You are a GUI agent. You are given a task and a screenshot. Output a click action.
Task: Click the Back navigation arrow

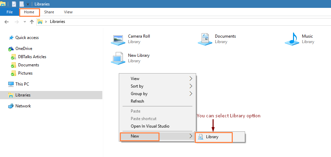tap(7, 22)
